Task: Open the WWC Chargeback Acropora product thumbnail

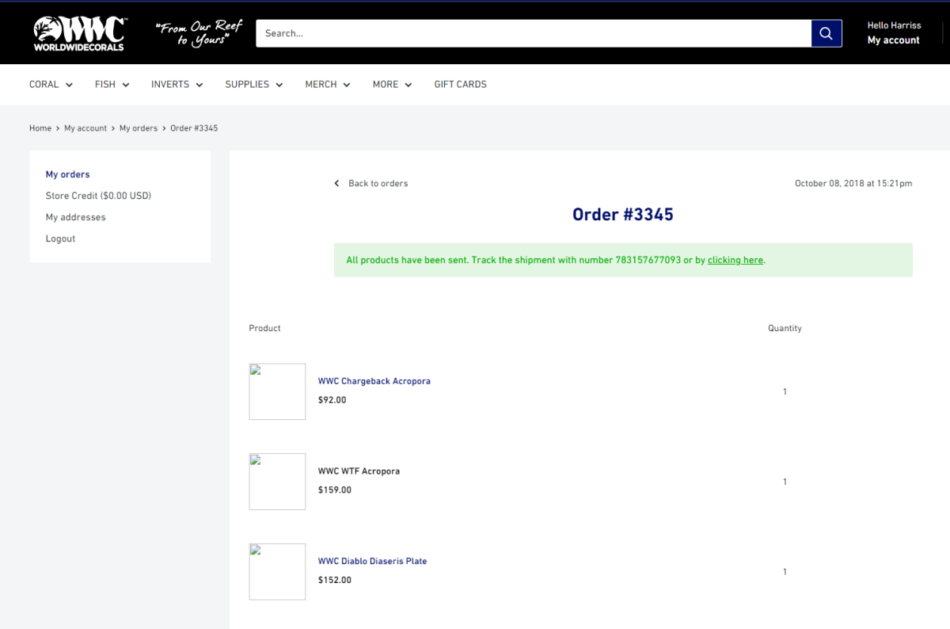Action: [x=277, y=391]
